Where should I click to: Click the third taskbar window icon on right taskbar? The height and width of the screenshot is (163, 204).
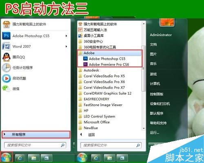(122, 158)
